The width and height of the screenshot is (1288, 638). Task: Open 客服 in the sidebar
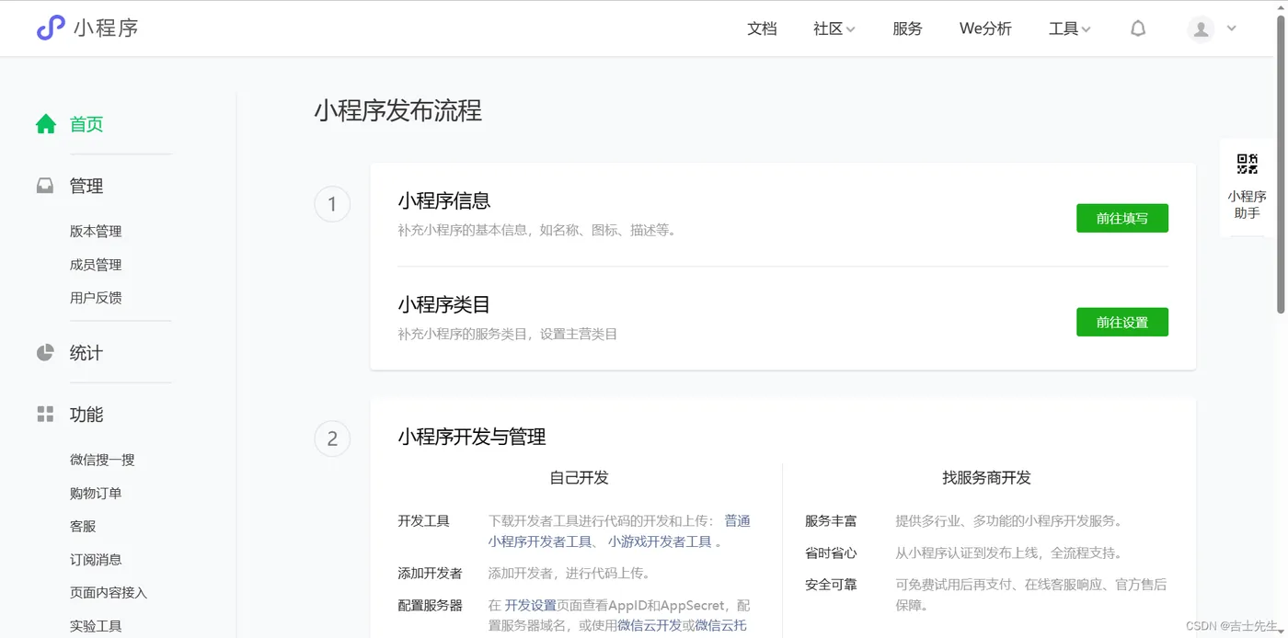83,526
